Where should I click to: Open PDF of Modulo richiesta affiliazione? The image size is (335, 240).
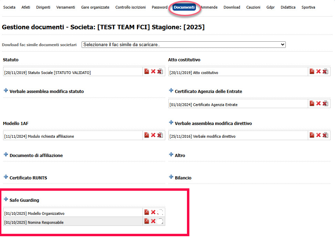pyautogui.click(x=147, y=135)
